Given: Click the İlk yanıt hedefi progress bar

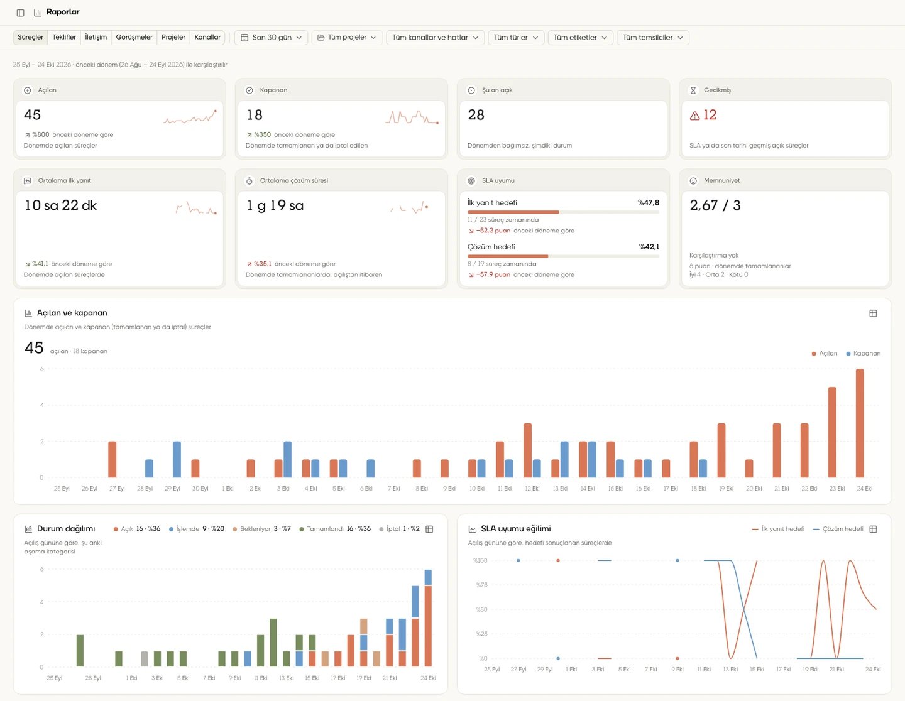Looking at the screenshot, I should coord(563,212).
